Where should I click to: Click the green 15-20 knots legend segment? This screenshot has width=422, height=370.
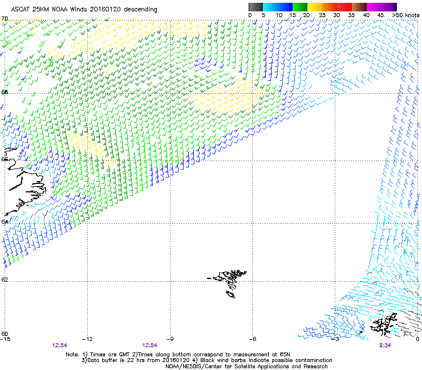300,7
